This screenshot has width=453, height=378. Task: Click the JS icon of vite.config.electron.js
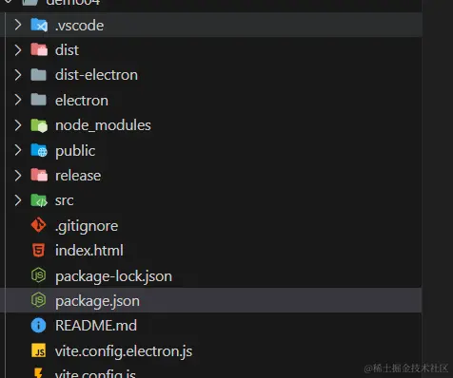(39, 350)
